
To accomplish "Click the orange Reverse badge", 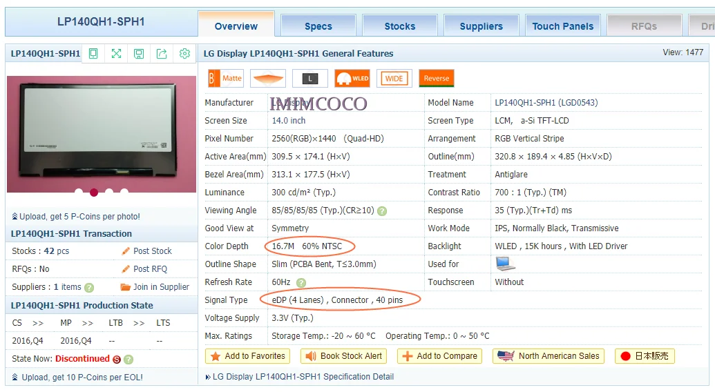I will [437, 78].
